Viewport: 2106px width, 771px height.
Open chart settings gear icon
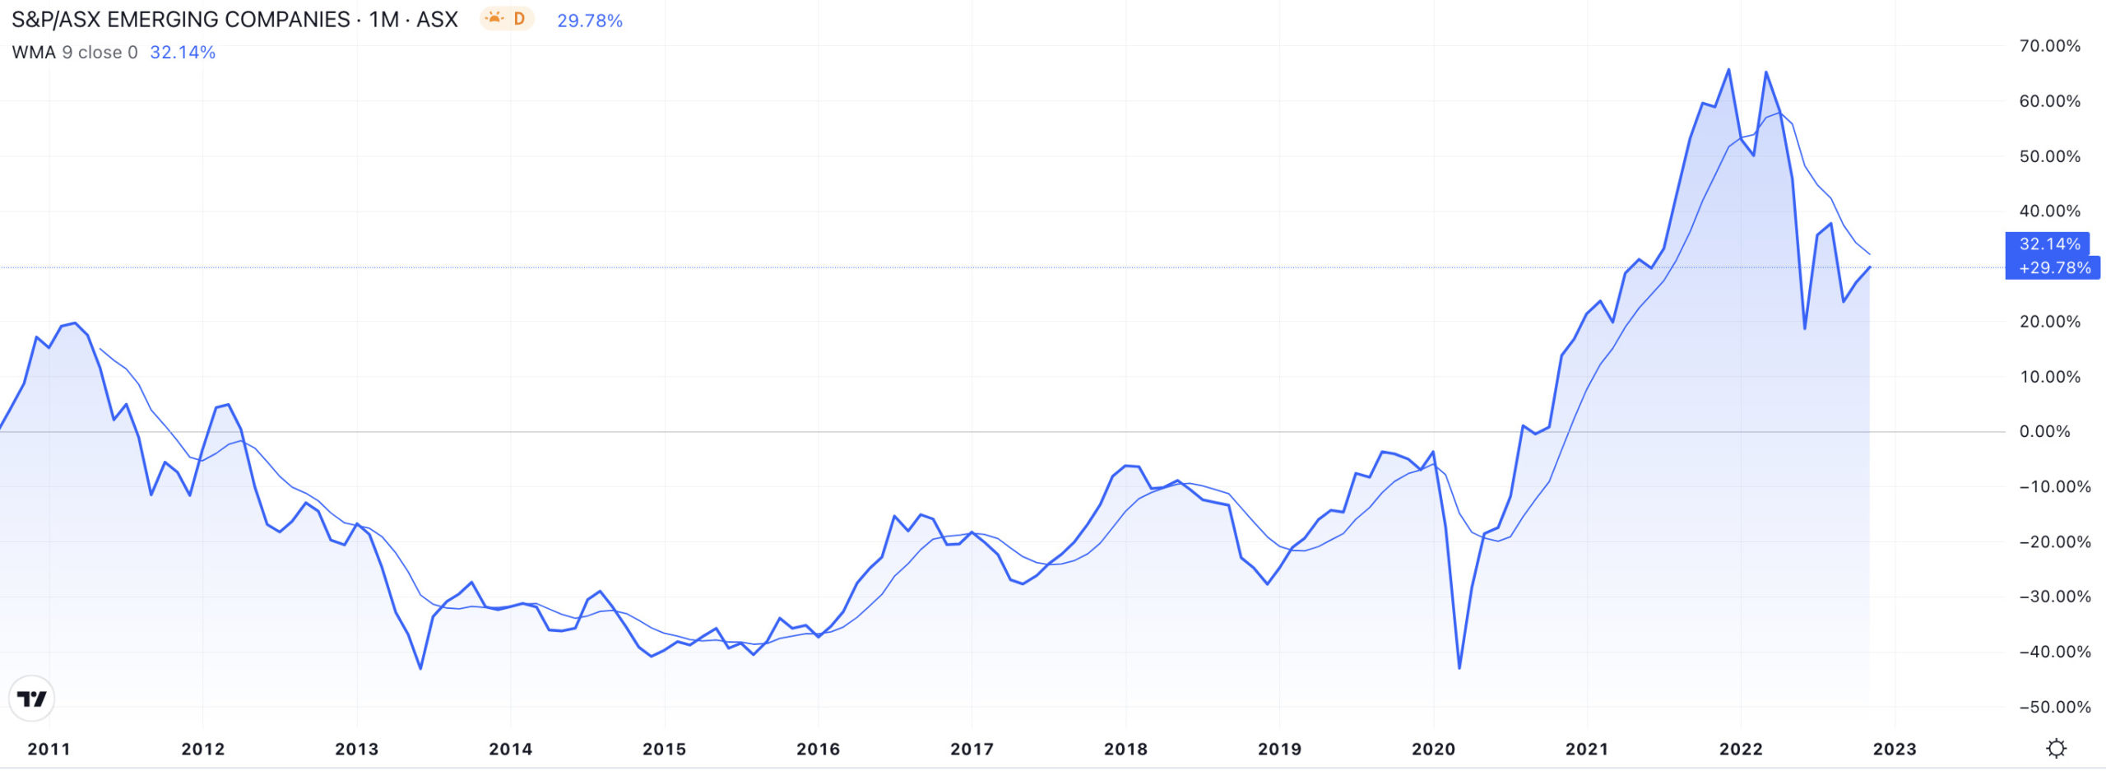pyautogui.click(x=2056, y=749)
